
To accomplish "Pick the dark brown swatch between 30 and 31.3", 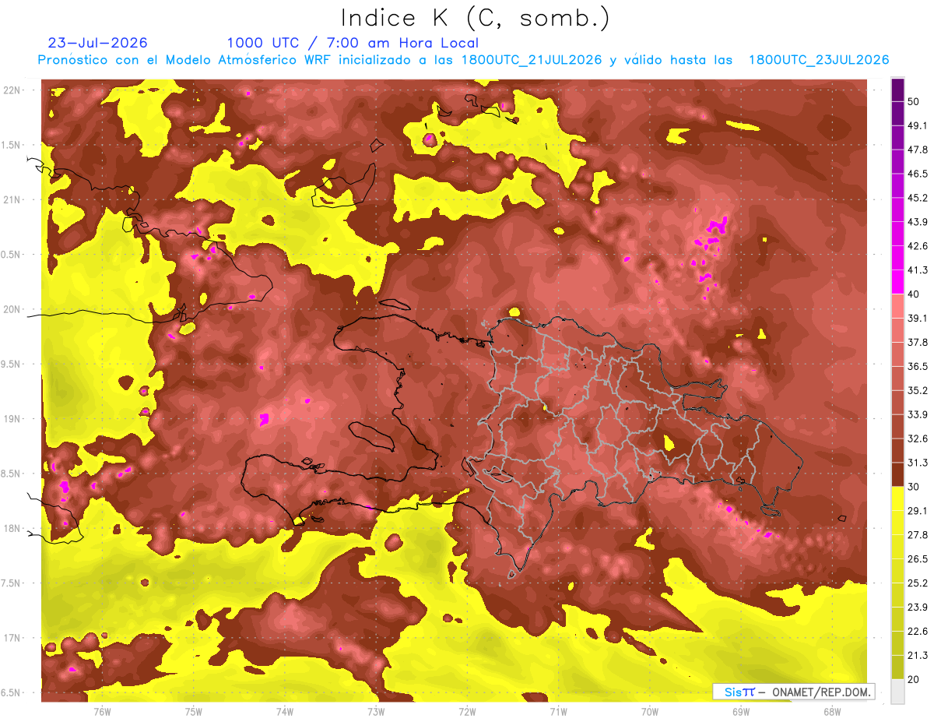I will click(x=897, y=474).
